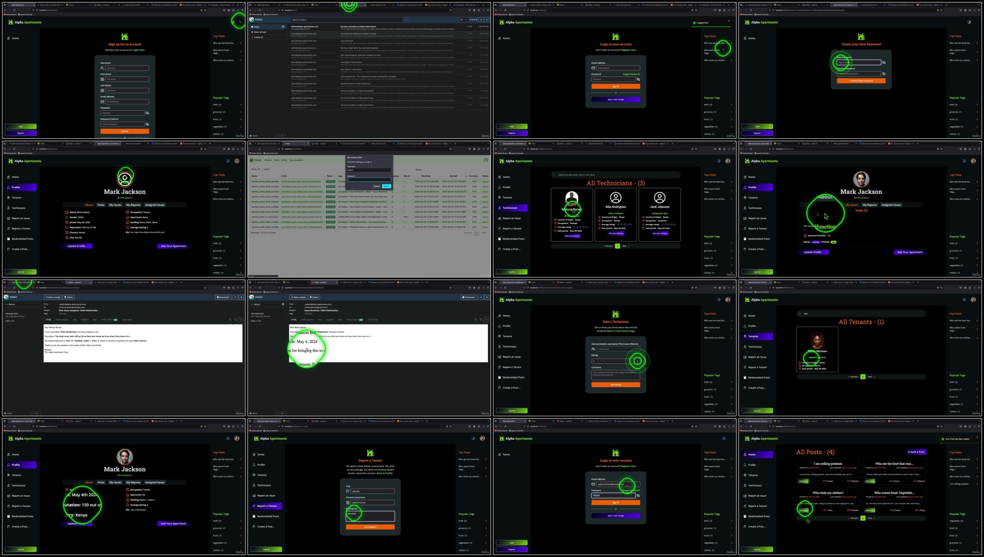Toggle Confirm Password visibility eye on Create Password form

(x=884, y=74)
